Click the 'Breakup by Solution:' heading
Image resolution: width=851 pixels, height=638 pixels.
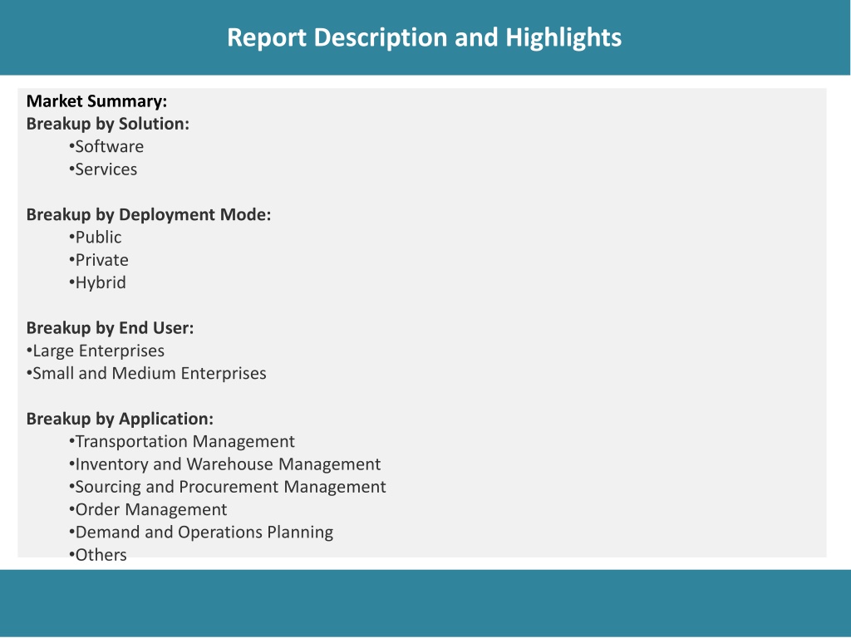pos(107,124)
